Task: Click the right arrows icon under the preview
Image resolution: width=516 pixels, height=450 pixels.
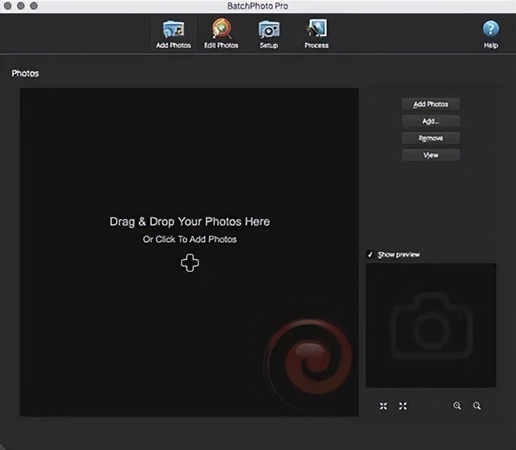Action: coord(403,406)
